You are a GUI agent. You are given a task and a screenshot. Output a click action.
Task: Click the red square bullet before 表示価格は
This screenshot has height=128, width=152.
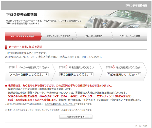pyautogui.click(x=6, y=86)
